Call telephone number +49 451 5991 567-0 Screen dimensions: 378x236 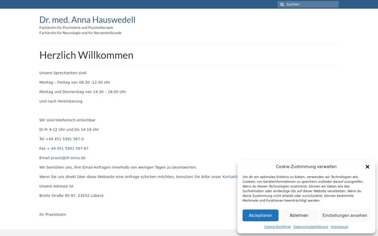[x=65, y=139]
